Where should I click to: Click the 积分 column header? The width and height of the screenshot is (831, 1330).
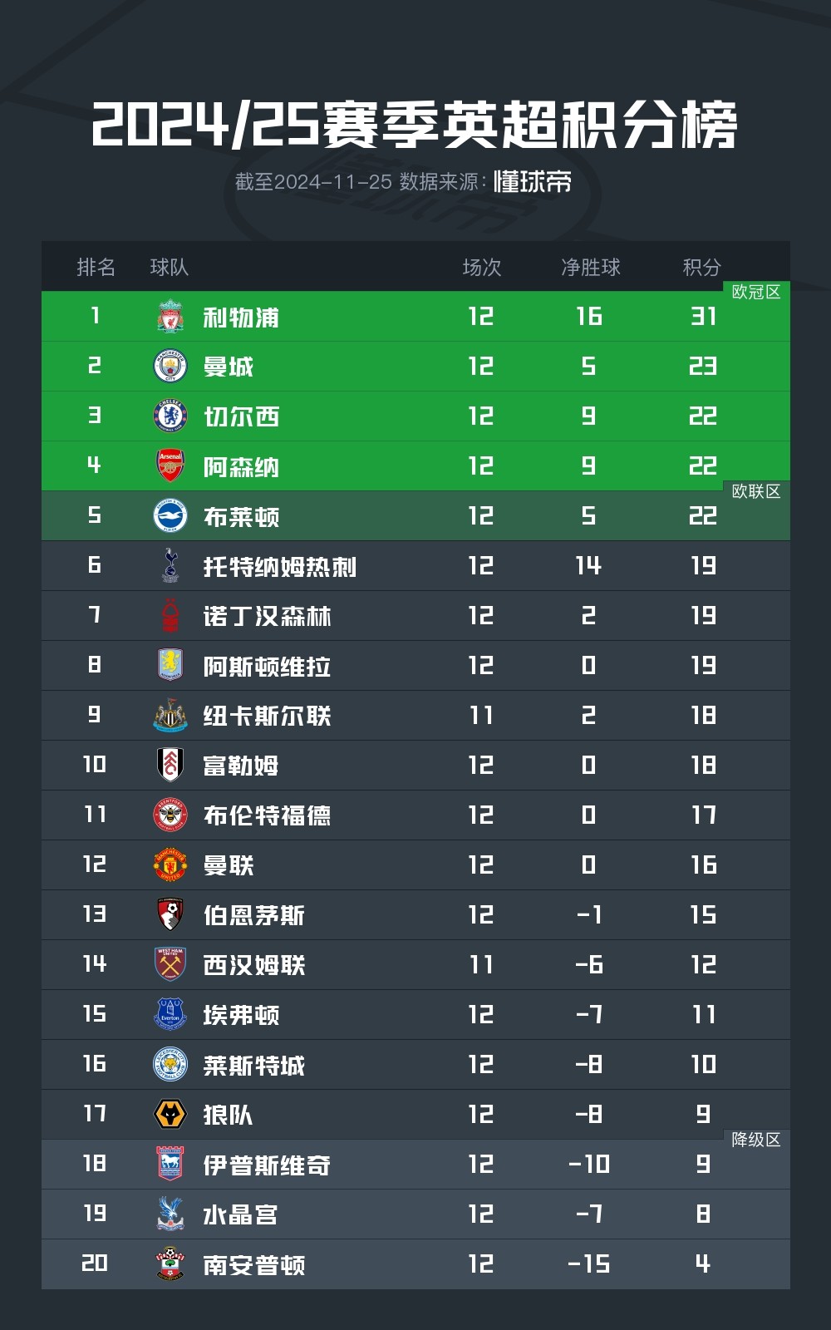point(701,267)
